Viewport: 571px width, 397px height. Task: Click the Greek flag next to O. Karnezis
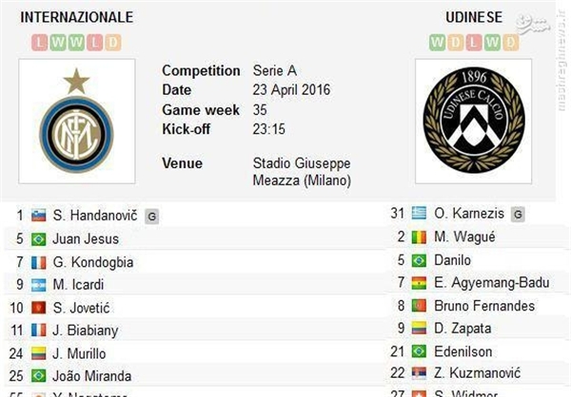tap(419, 214)
